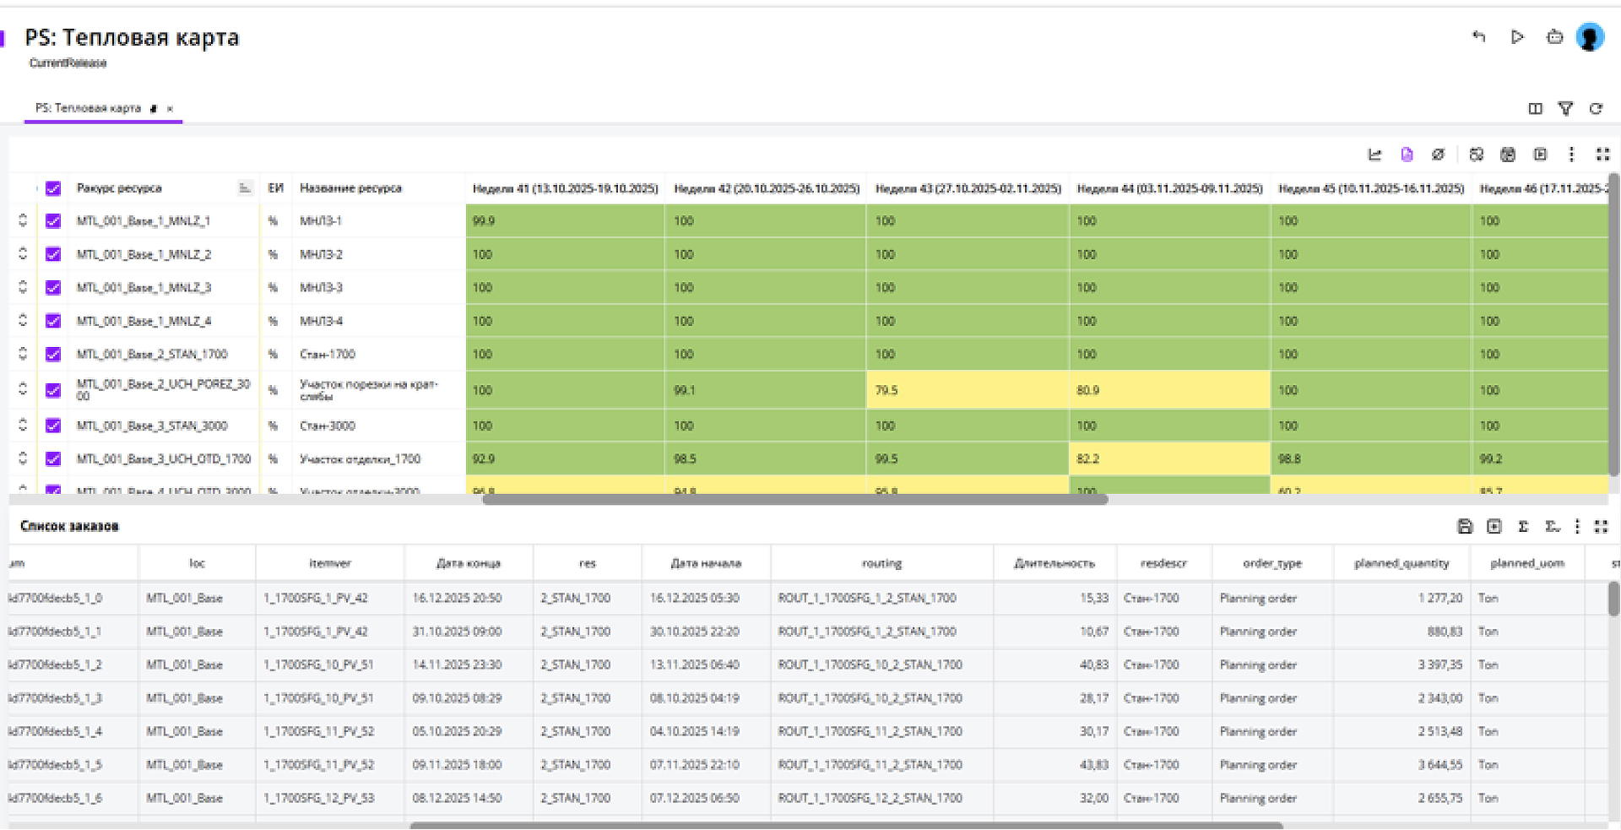Click the purple document icon in the heatmap toolbar
Viewport: 1621px width, 830px height.
[x=1407, y=155]
